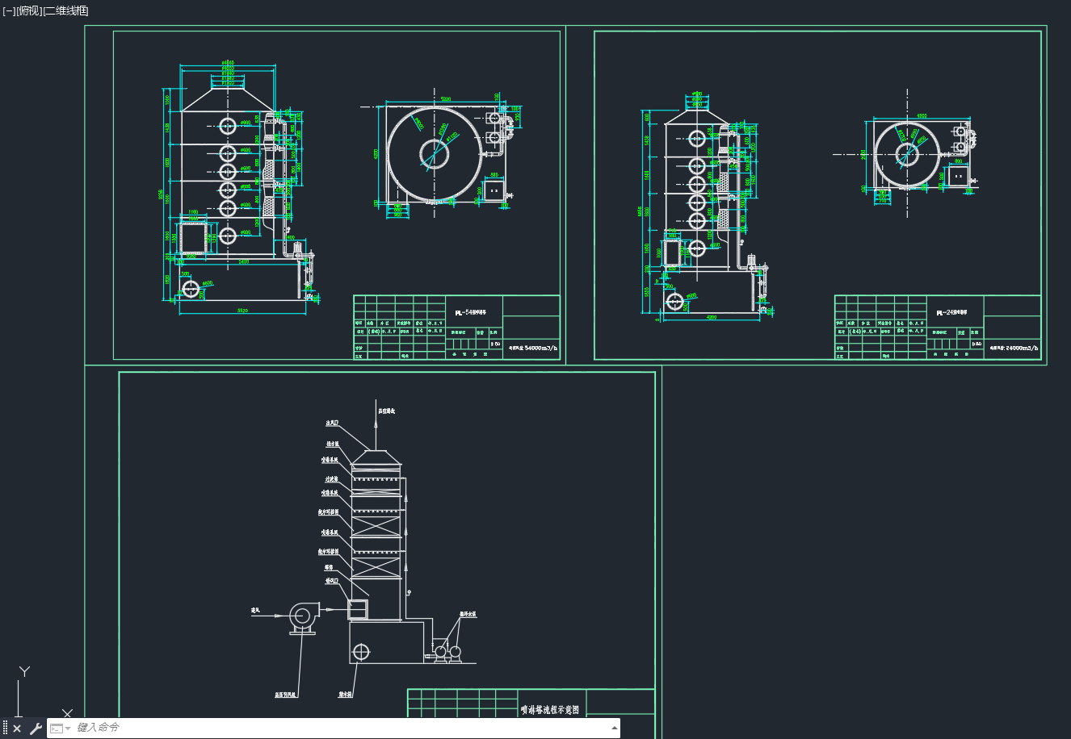This screenshot has height=739, width=1071.
Task: Select the water tank manhole circle in flow diagram
Action: tap(360, 651)
